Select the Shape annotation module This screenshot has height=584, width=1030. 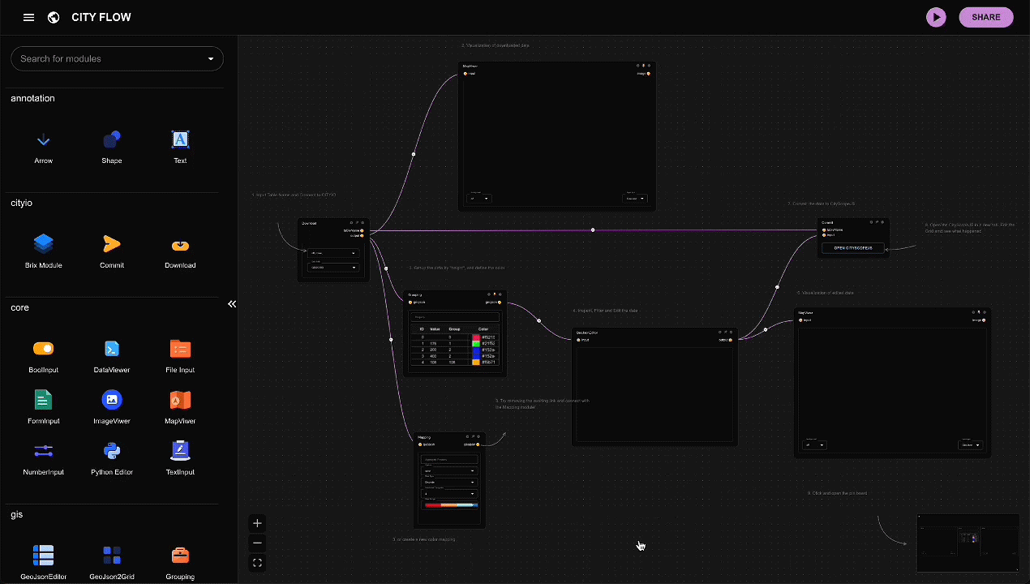(112, 146)
